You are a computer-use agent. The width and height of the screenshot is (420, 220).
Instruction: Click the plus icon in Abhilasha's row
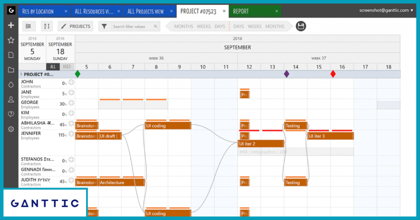tap(71, 124)
